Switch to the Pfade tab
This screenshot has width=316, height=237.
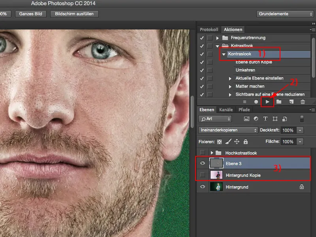point(244,110)
